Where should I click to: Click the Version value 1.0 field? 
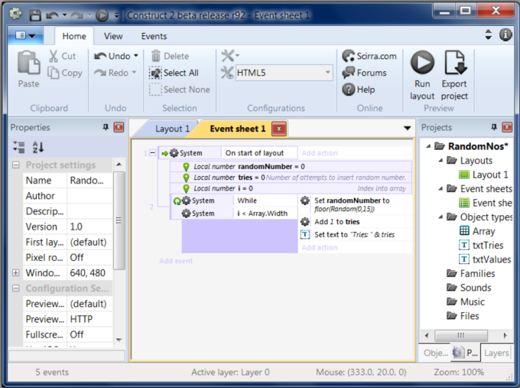[x=89, y=227]
